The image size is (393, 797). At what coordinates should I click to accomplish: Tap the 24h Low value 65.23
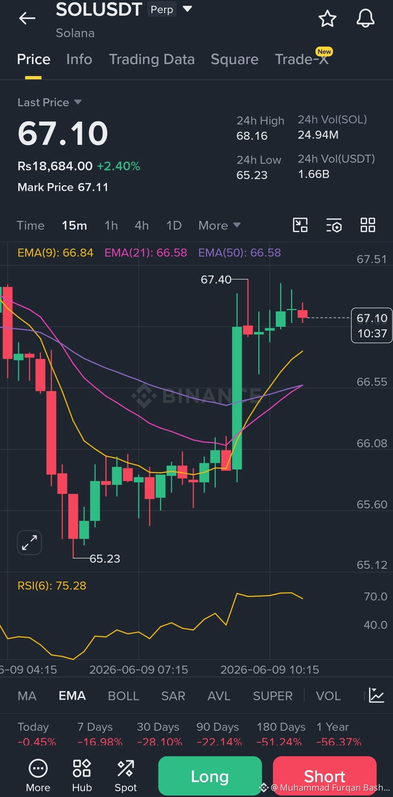(x=252, y=175)
